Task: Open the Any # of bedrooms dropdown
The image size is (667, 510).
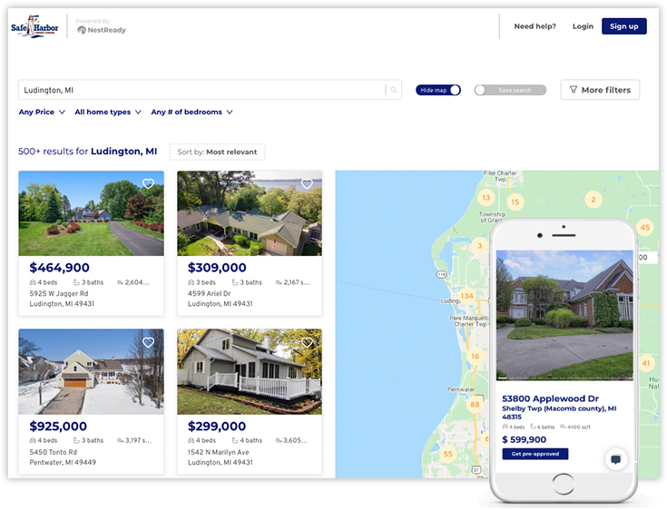Action: (191, 112)
